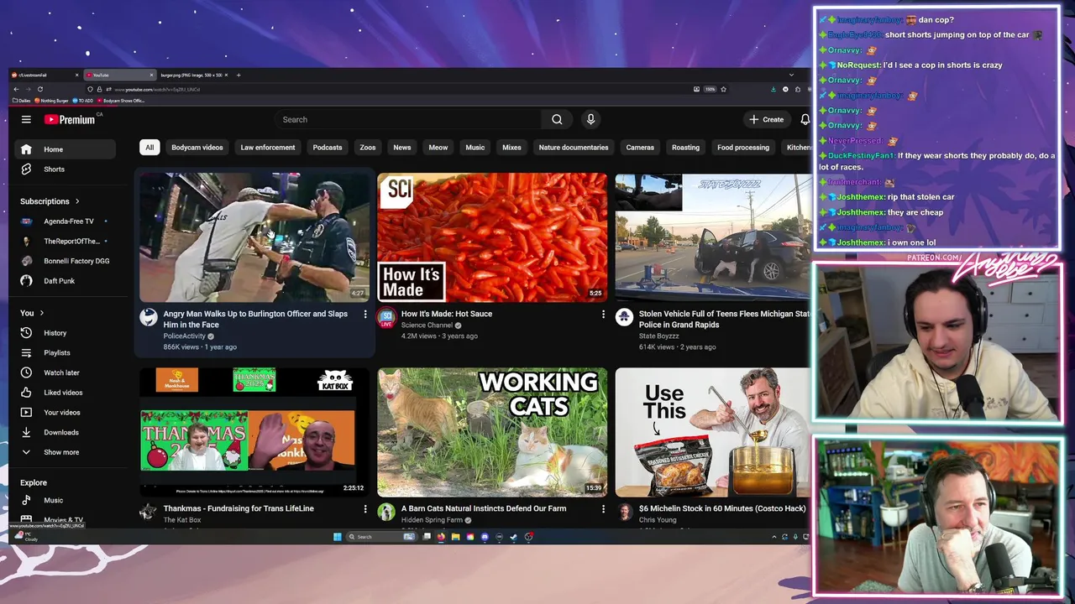This screenshot has height=604, width=1075.
Task: Click the search magnifier button
Action: pos(557,119)
